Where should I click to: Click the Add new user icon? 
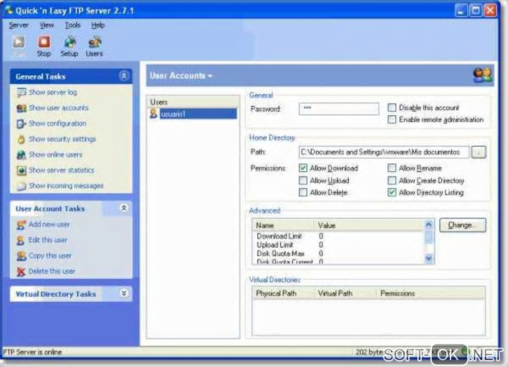[21, 224]
